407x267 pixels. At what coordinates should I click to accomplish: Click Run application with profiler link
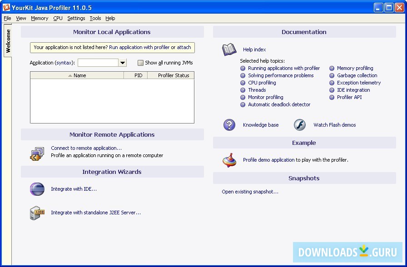pos(139,48)
